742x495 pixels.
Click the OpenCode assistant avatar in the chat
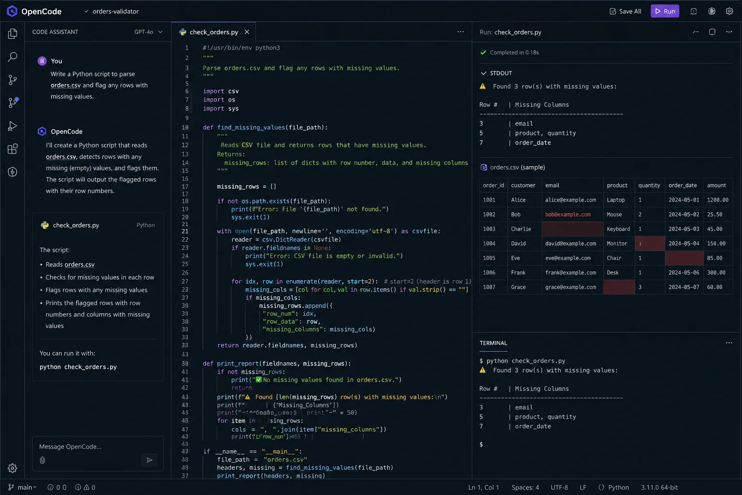coord(42,131)
